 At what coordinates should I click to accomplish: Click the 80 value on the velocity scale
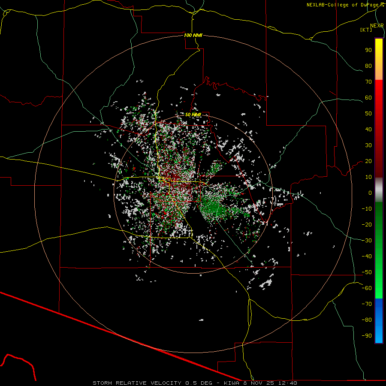pos(368,66)
